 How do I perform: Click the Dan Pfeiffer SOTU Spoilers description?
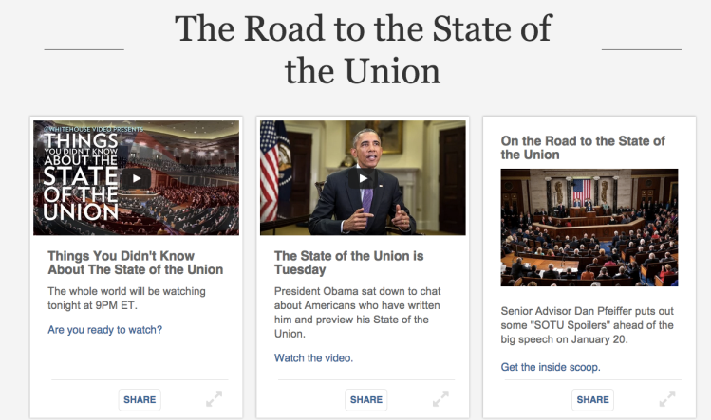[x=588, y=325]
